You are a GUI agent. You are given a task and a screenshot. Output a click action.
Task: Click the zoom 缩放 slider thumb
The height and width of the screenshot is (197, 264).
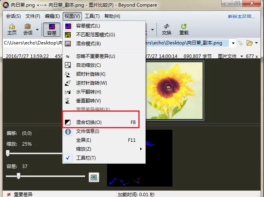tap(8, 153)
